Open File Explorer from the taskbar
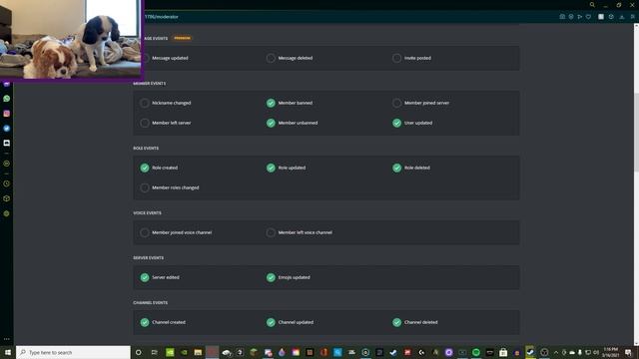Viewport: 639px width, 359px height. (198, 352)
